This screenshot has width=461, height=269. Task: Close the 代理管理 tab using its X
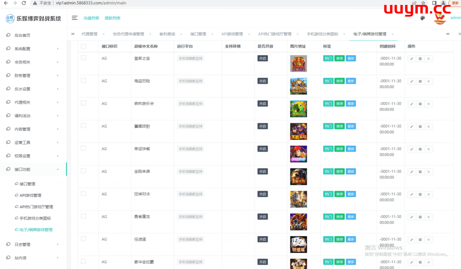[104, 34]
